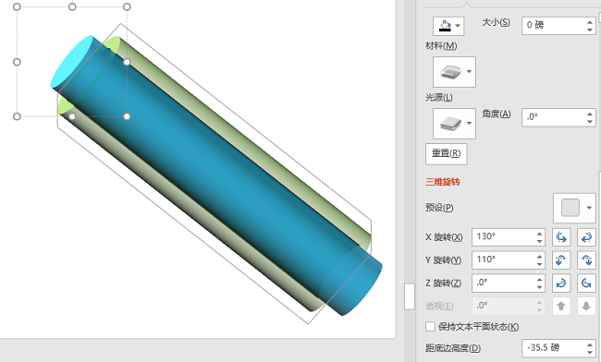
Task: Increase the 大小 size spinner value
Action: click(x=590, y=22)
